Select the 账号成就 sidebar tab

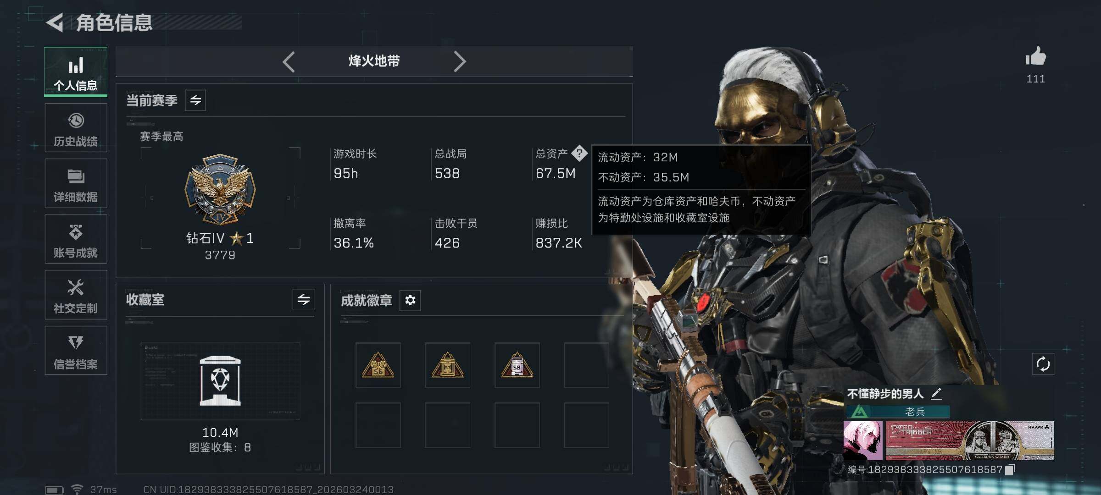[x=76, y=239]
